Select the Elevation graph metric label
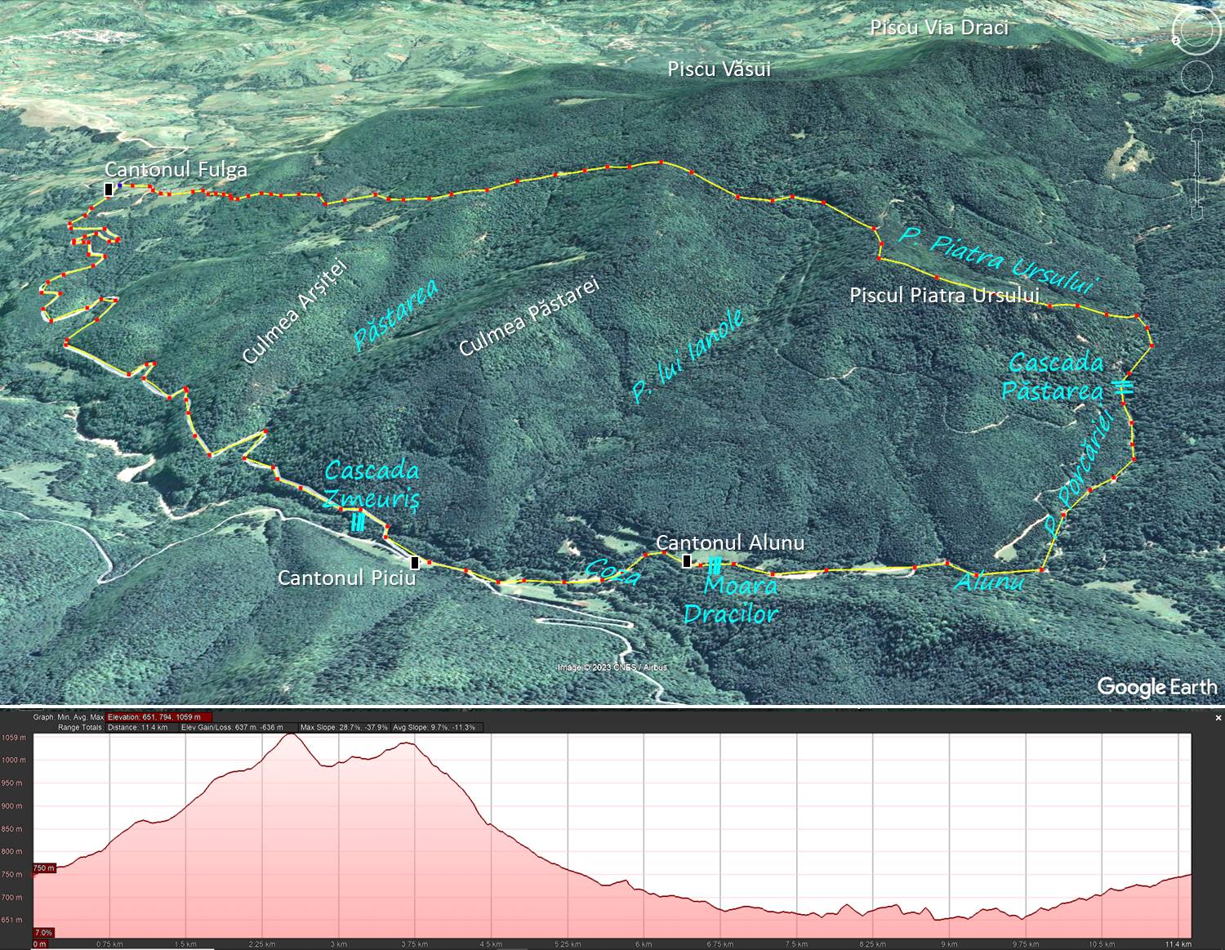Viewport: 1225px width, 950px height. pyautogui.click(x=159, y=717)
